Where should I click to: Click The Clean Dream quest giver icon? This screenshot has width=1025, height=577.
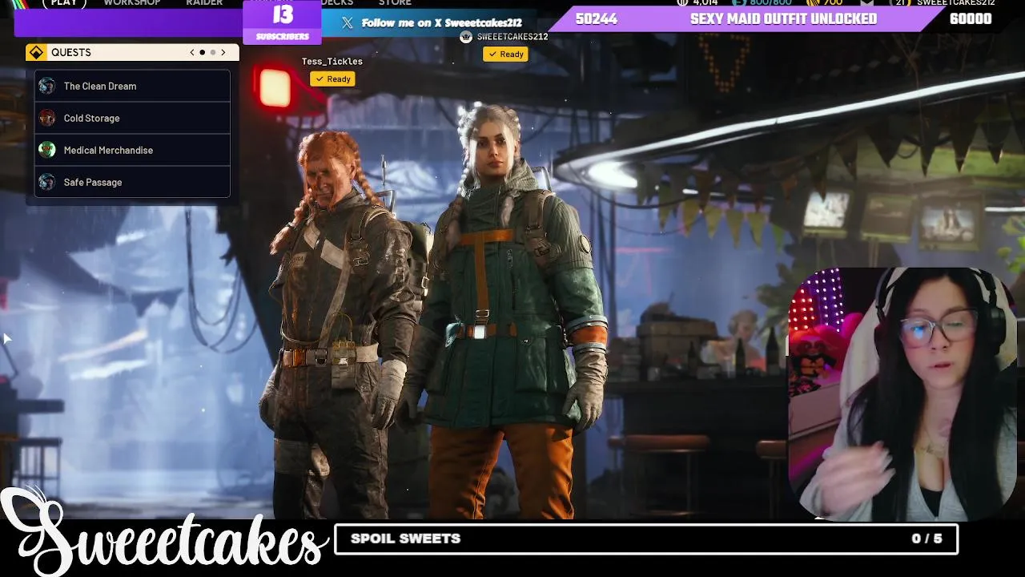(x=47, y=86)
